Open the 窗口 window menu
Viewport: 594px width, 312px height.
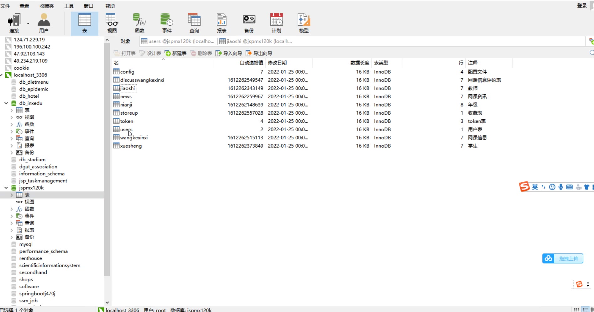[88, 6]
